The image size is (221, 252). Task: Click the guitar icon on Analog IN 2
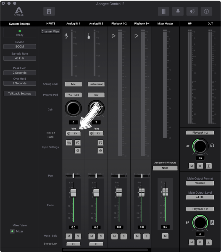tap(89, 36)
